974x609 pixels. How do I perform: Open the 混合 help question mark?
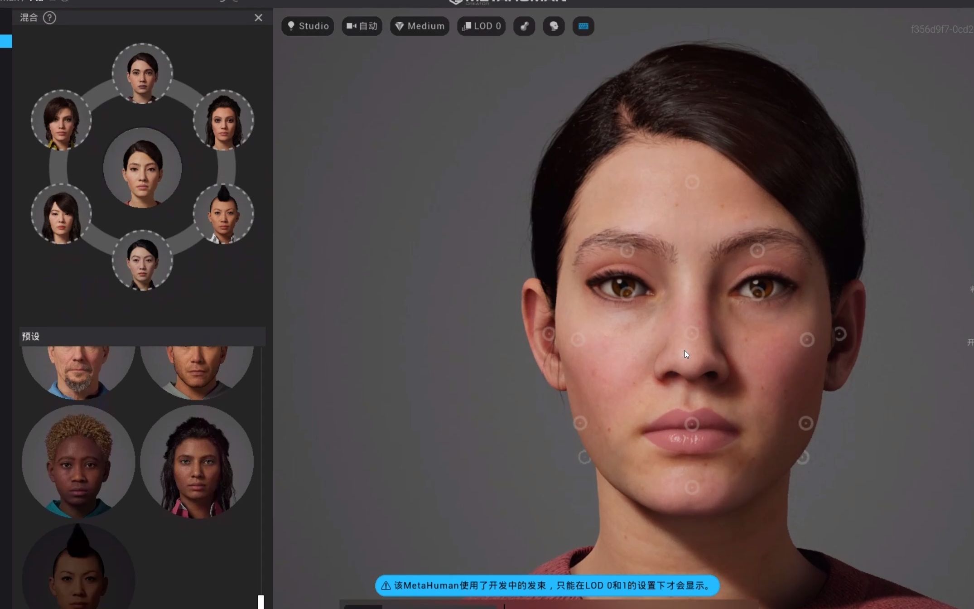[x=49, y=18]
